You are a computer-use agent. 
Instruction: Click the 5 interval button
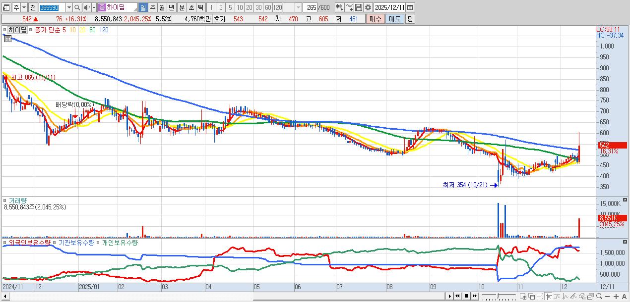tap(231, 7)
